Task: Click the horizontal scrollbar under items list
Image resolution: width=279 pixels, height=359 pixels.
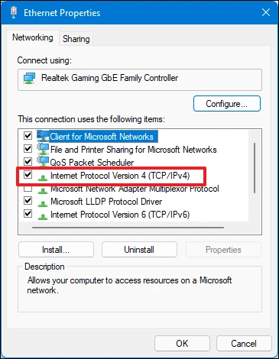Action: tap(128, 228)
